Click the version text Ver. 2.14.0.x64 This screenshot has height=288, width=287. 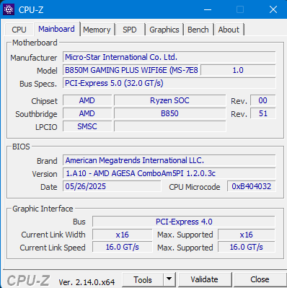pos(87,282)
